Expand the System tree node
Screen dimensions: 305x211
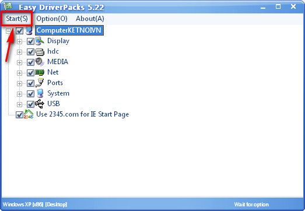click(19, 94)
